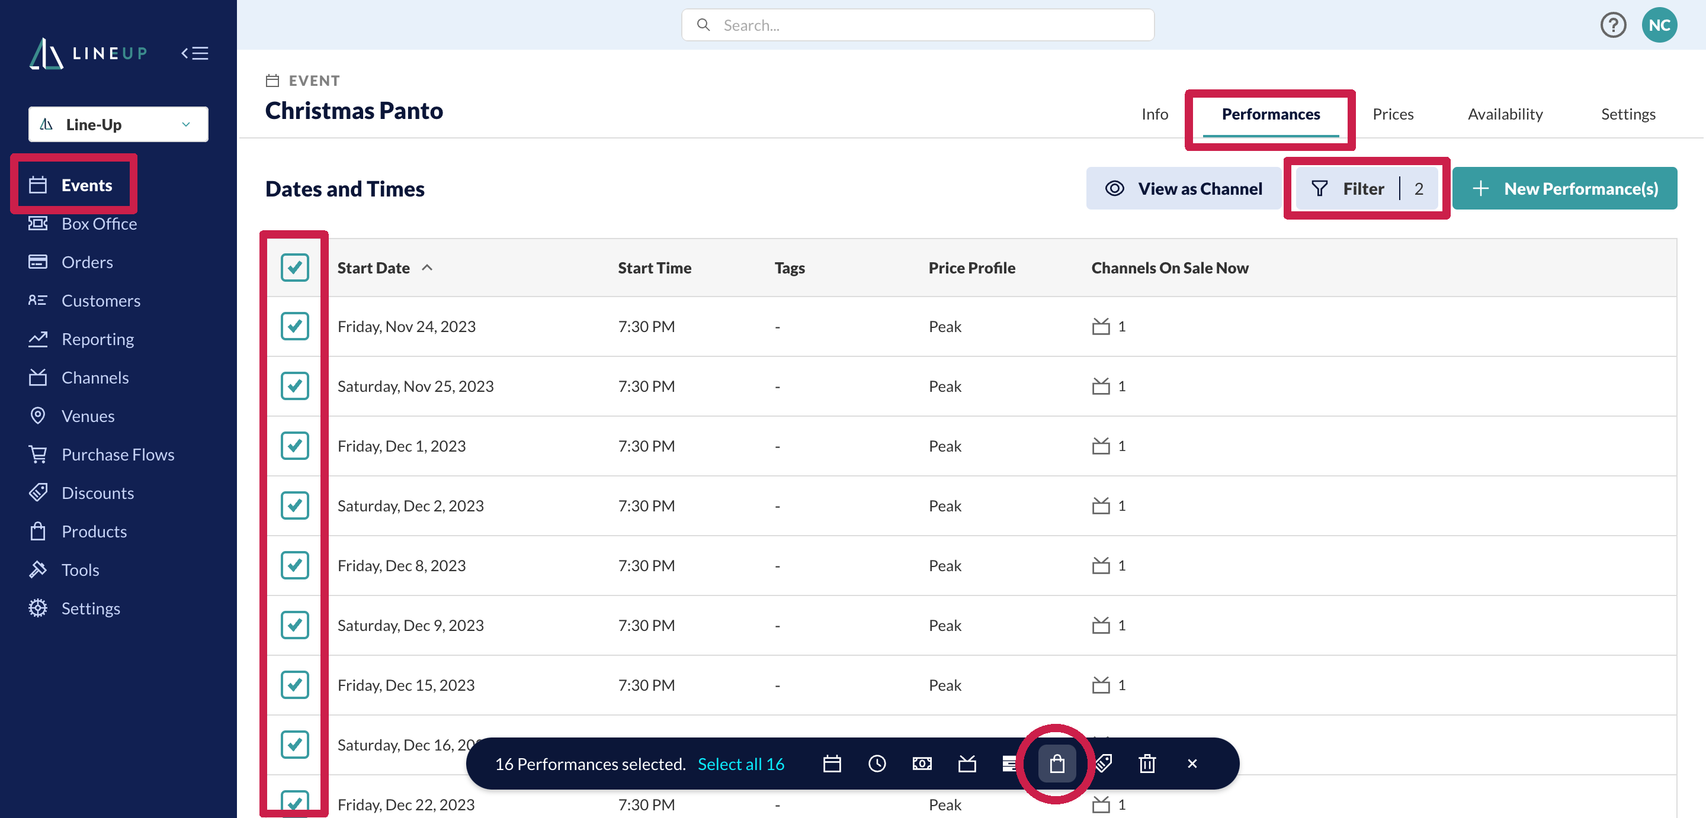Click the magnifier icon in search bar

coord(703,25)
